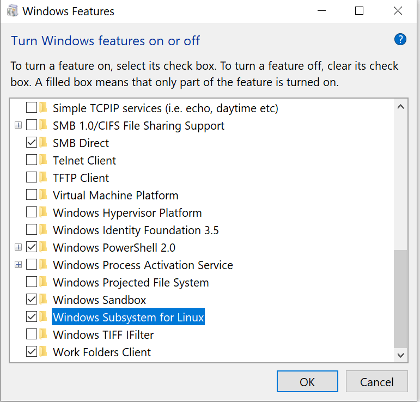
Task: Uncheck the SMB Direct checkbox
Action: point(32,143)
